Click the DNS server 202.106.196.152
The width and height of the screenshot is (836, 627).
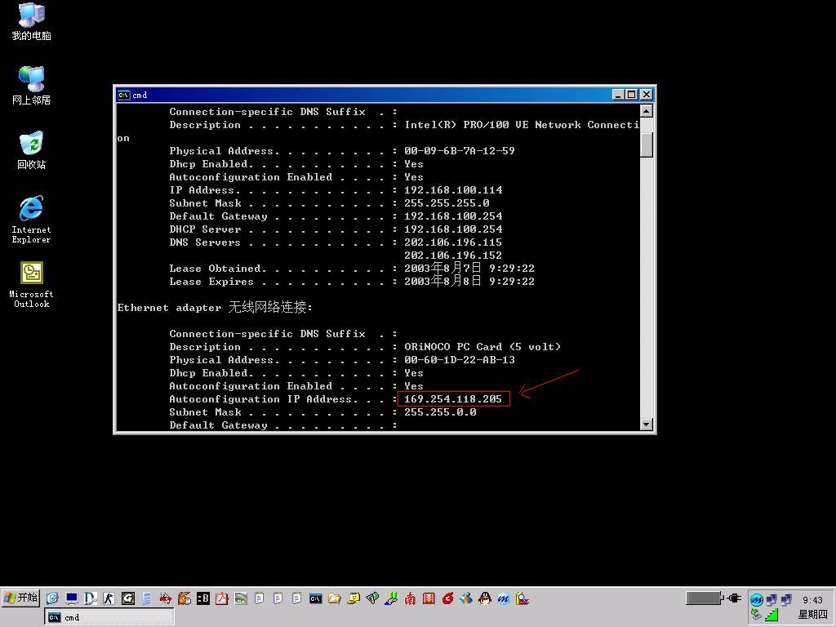pyautogui.click(x=453, y=256)
